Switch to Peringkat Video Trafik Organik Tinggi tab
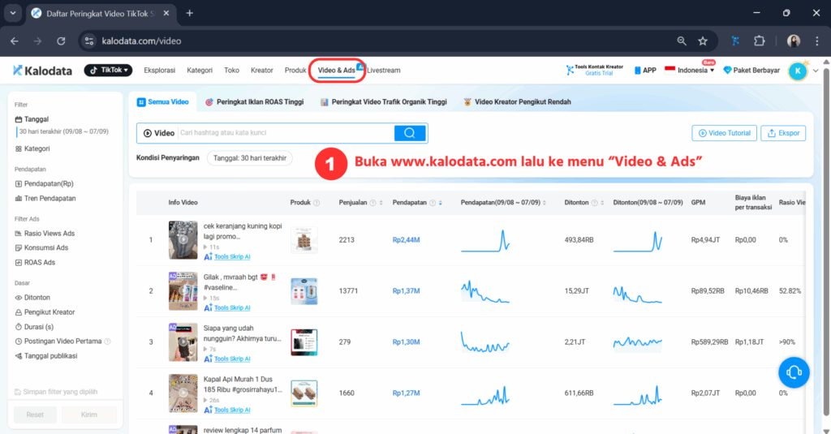 coord(384,101)
